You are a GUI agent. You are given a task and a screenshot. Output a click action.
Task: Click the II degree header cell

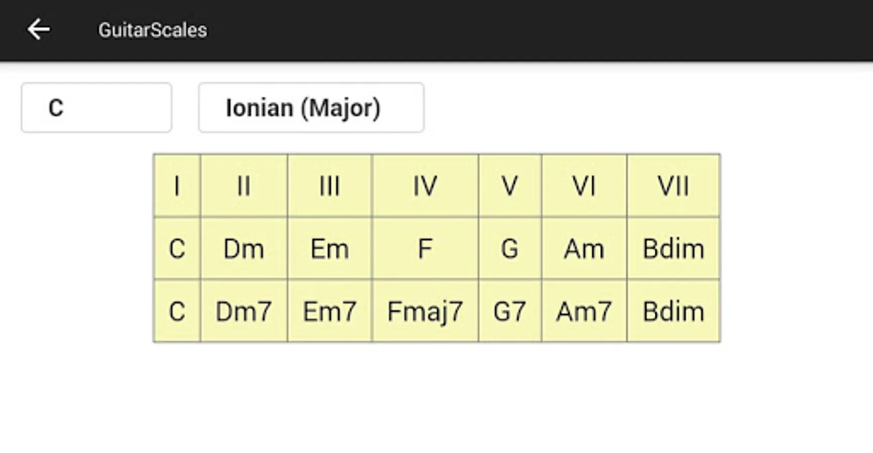[x=244, y=186]
